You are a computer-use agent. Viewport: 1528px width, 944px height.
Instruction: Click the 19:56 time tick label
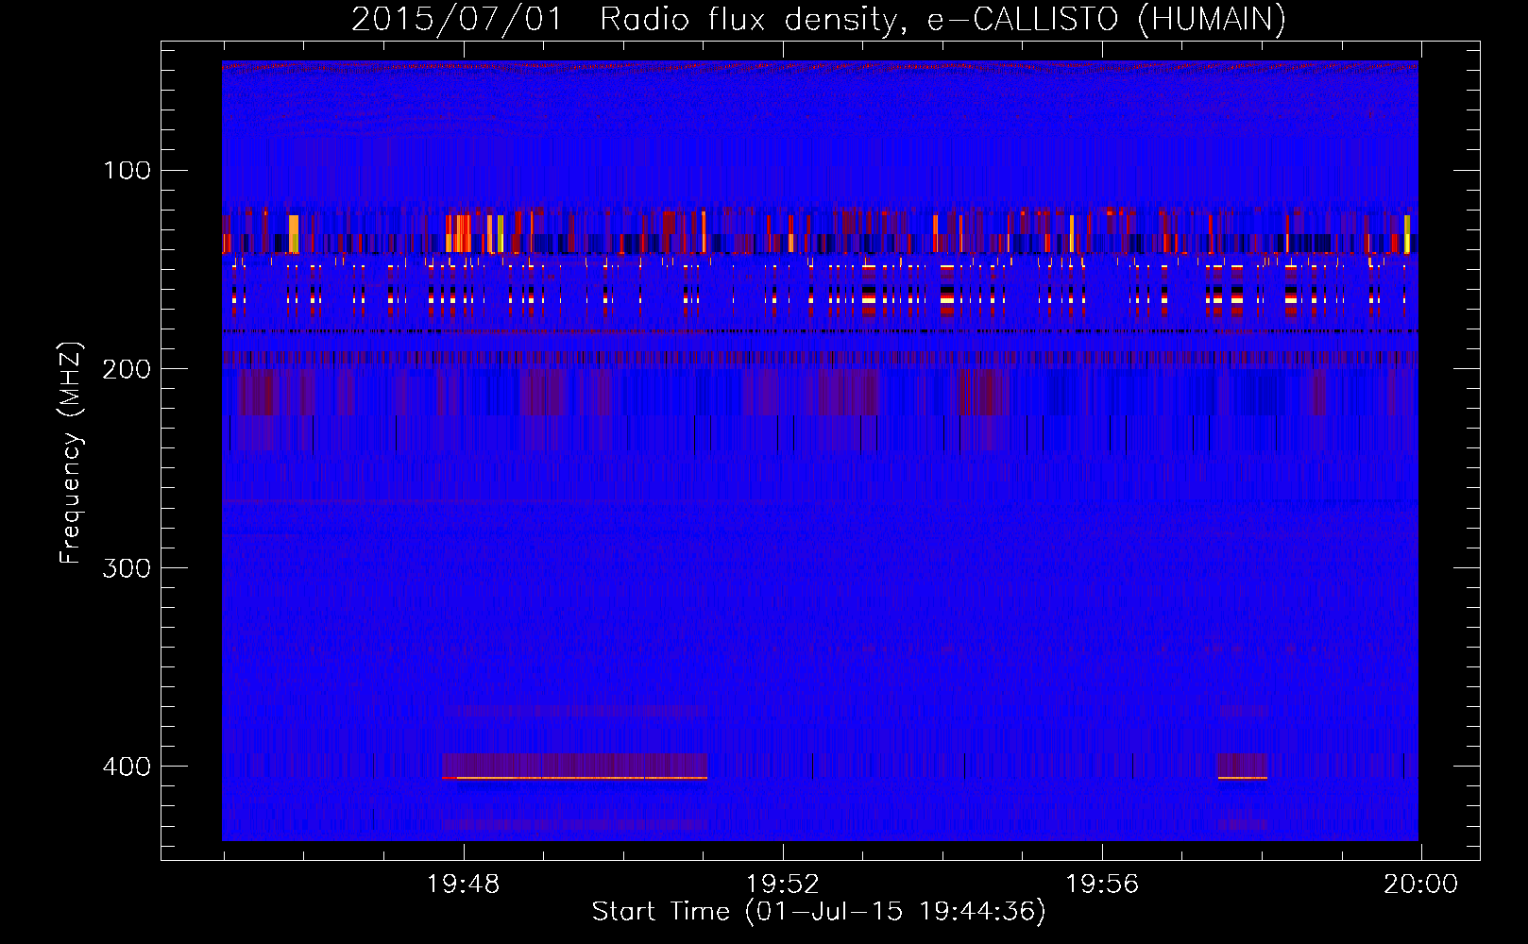pyautogui.click(x=1102, y=885)
